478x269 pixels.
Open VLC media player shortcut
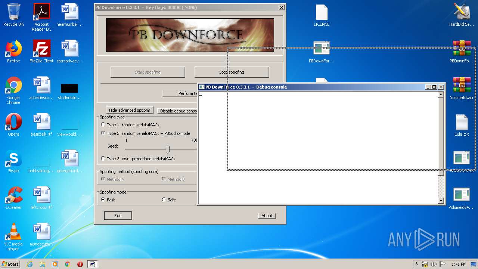(x=13, y=237)
